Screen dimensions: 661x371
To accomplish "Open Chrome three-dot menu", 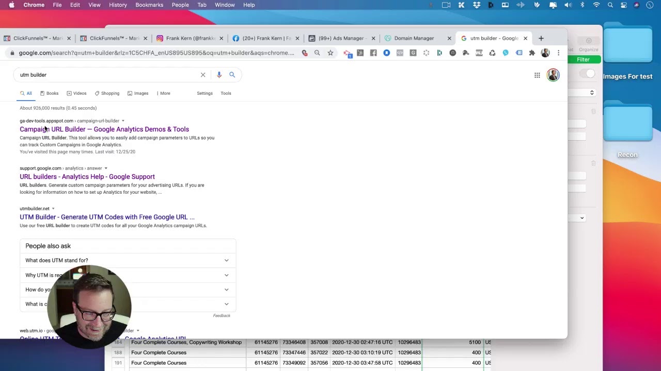I will tap(558, 53).
